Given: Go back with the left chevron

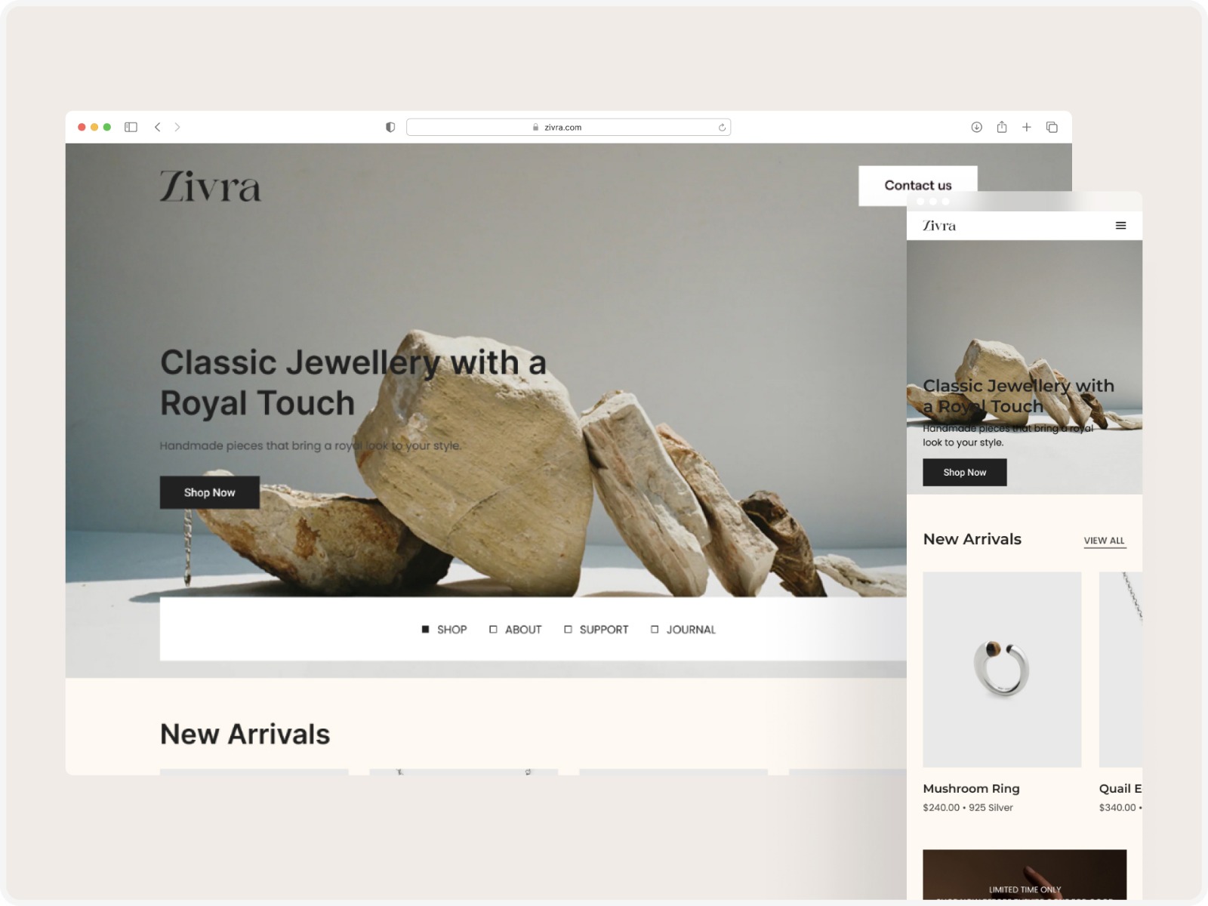Looking at the screenshot, I should coord(157,127).
